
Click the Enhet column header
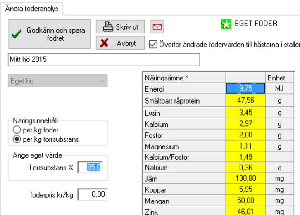[279, 78]
